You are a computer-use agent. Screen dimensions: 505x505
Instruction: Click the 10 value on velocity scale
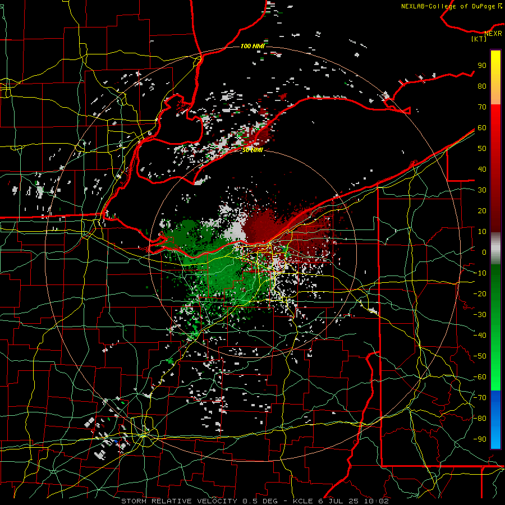482,232
